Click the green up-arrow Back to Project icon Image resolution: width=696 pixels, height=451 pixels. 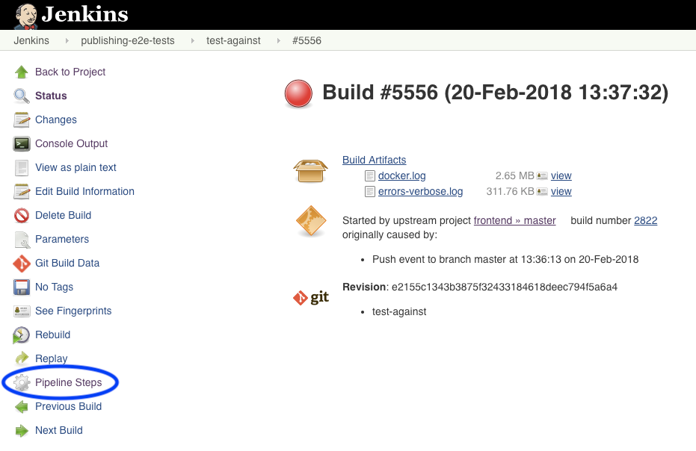21,72
